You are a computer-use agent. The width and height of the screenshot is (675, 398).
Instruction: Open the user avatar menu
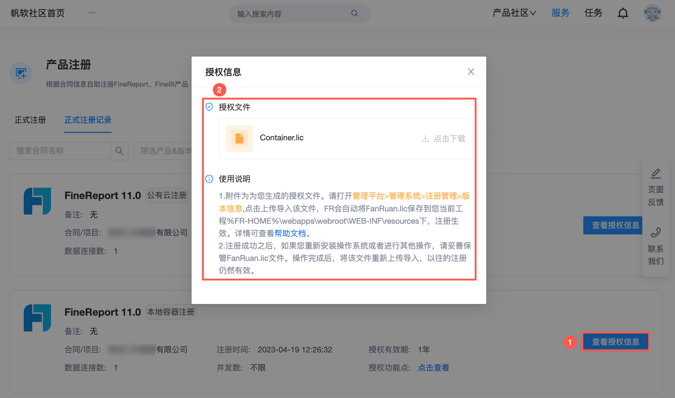(x=652, y=13)
